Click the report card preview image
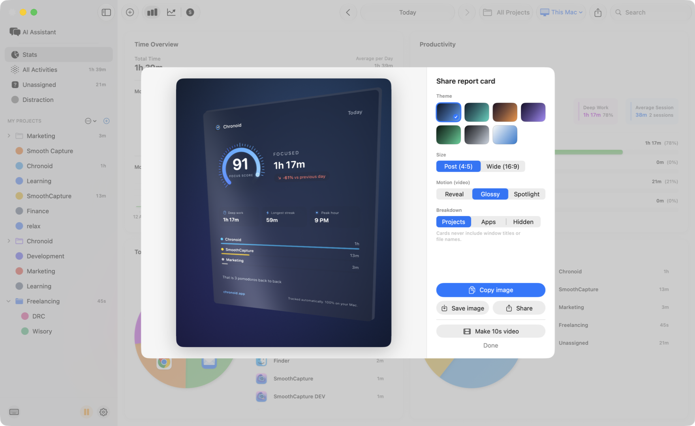The width and height of the screenshot is (695, 426). click(x=284, y=213)
